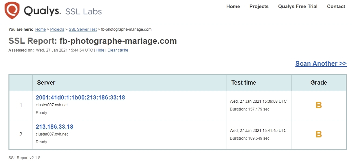Open Qualys Free Trial in top navigation
Viewport: 352px width, 164px height.
298,6
